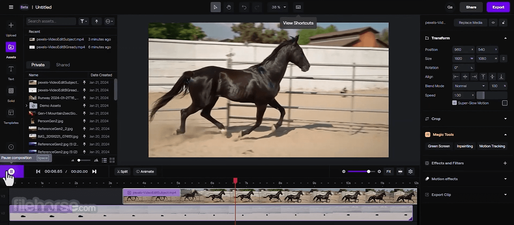Adjust the timeline zoom slider
Screen dimensions: 514x225
click(361, 171)
